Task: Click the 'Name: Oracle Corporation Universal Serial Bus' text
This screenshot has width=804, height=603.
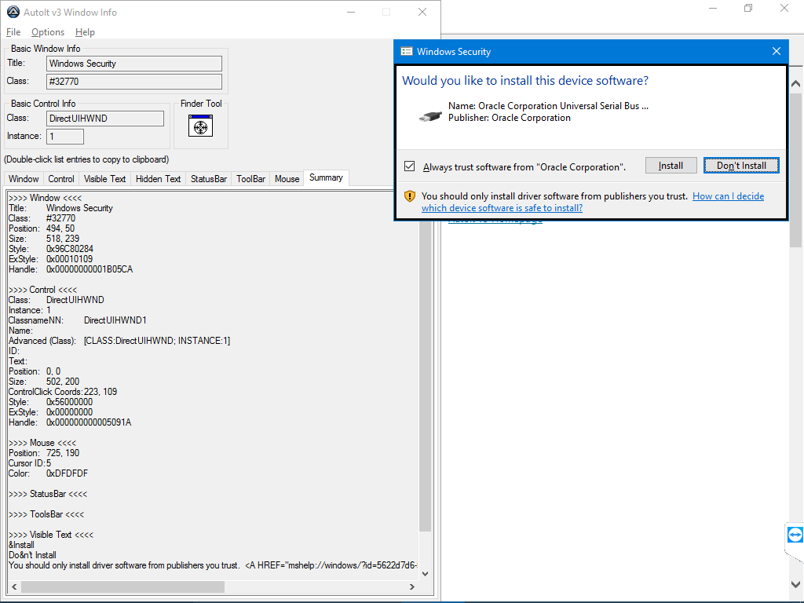Action: pyautogui.click(x=548, y=106)
